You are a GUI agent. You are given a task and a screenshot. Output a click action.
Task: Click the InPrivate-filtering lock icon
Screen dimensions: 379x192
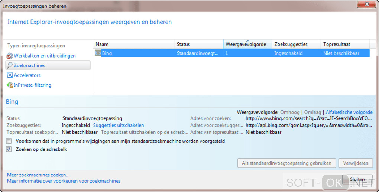10,85
